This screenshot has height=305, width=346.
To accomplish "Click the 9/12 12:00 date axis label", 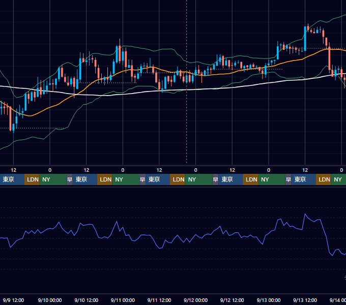I will [232, 300].
